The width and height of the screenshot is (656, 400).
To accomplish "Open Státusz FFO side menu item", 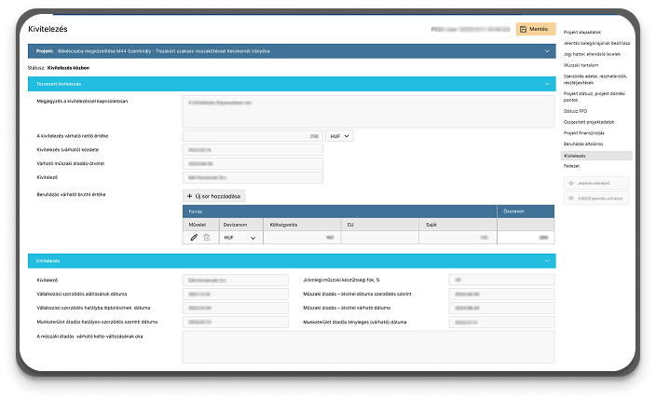I will point(576,112).
